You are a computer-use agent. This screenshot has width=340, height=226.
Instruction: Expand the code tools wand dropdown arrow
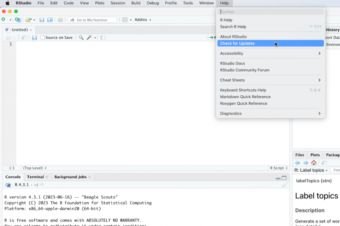(95, 38)
